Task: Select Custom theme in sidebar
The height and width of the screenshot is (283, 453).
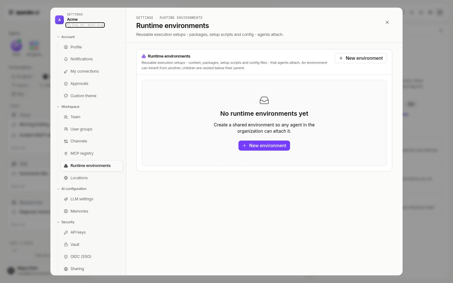Action: click(x=92, y=96)
